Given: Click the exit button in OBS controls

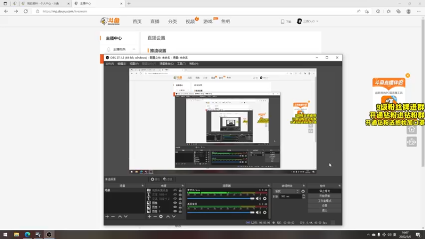Looking at the screenshot, I should tap(325, 210).
